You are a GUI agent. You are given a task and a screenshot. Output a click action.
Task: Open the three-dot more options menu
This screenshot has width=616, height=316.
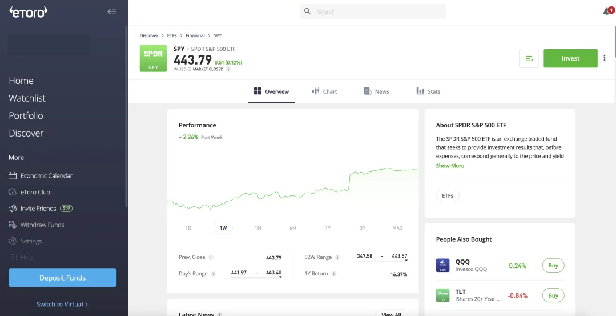tap(605, 58)
